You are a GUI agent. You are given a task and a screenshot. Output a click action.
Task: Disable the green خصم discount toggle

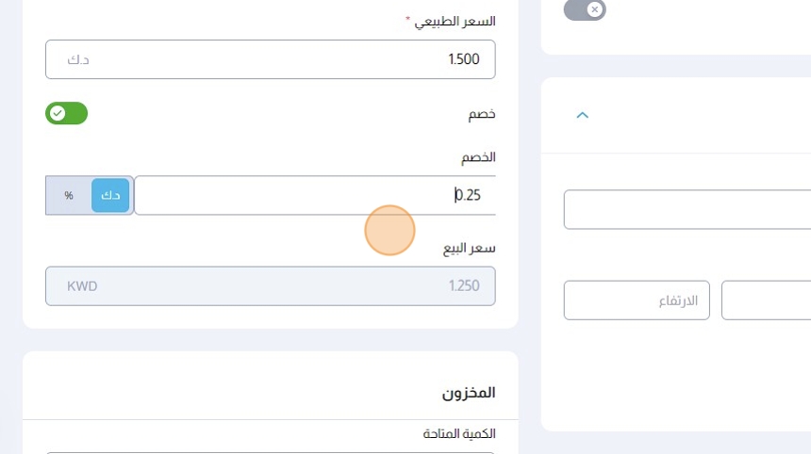pos(66,114)
